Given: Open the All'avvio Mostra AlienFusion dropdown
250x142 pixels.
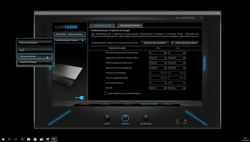Looking at the screenshot, I should pos(192,18).
